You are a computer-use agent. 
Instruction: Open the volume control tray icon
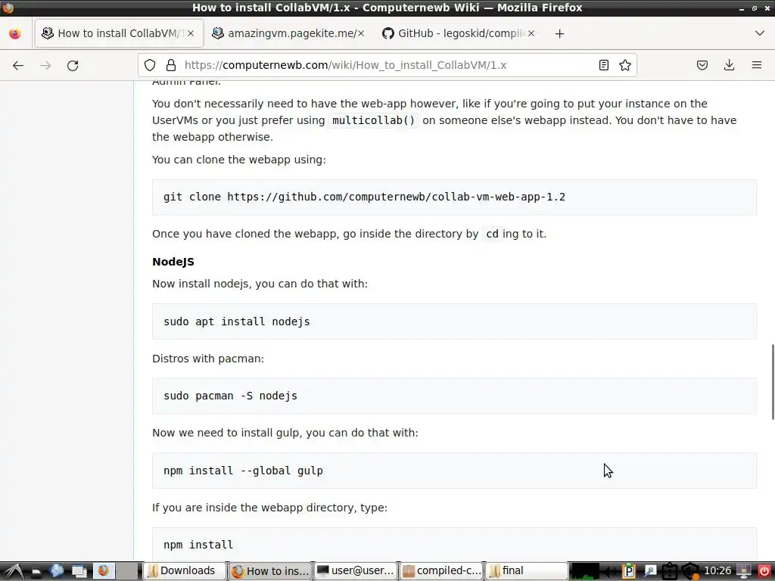tap(610, 571)
